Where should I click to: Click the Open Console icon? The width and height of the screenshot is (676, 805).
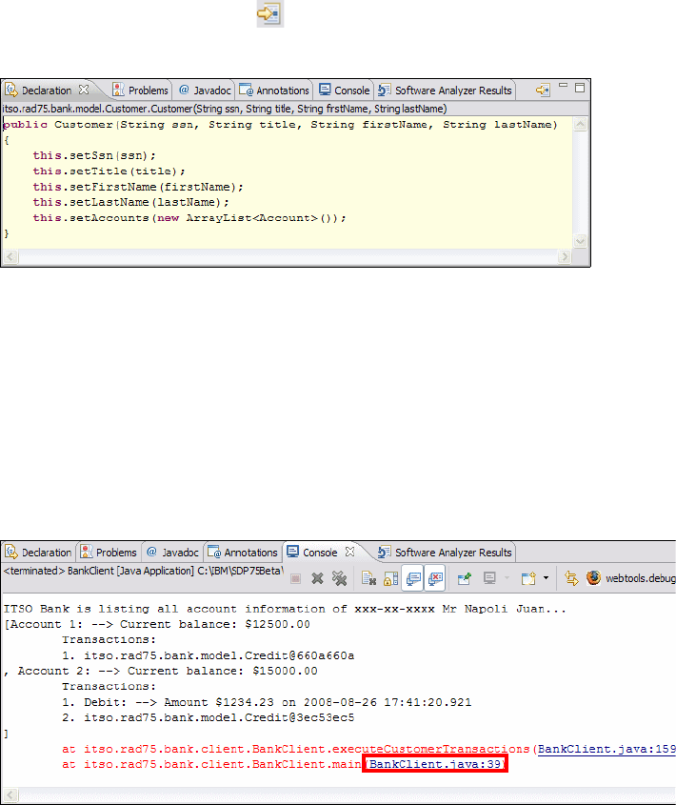[528, 578]
